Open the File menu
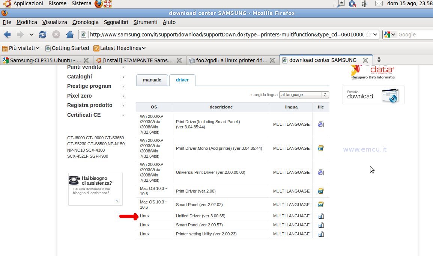The image size is (433, 256). tap(7, 22)
